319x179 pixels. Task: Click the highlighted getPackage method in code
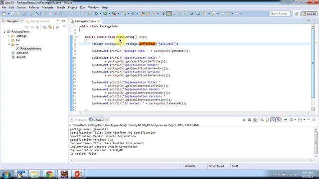(x=148, y=44)
